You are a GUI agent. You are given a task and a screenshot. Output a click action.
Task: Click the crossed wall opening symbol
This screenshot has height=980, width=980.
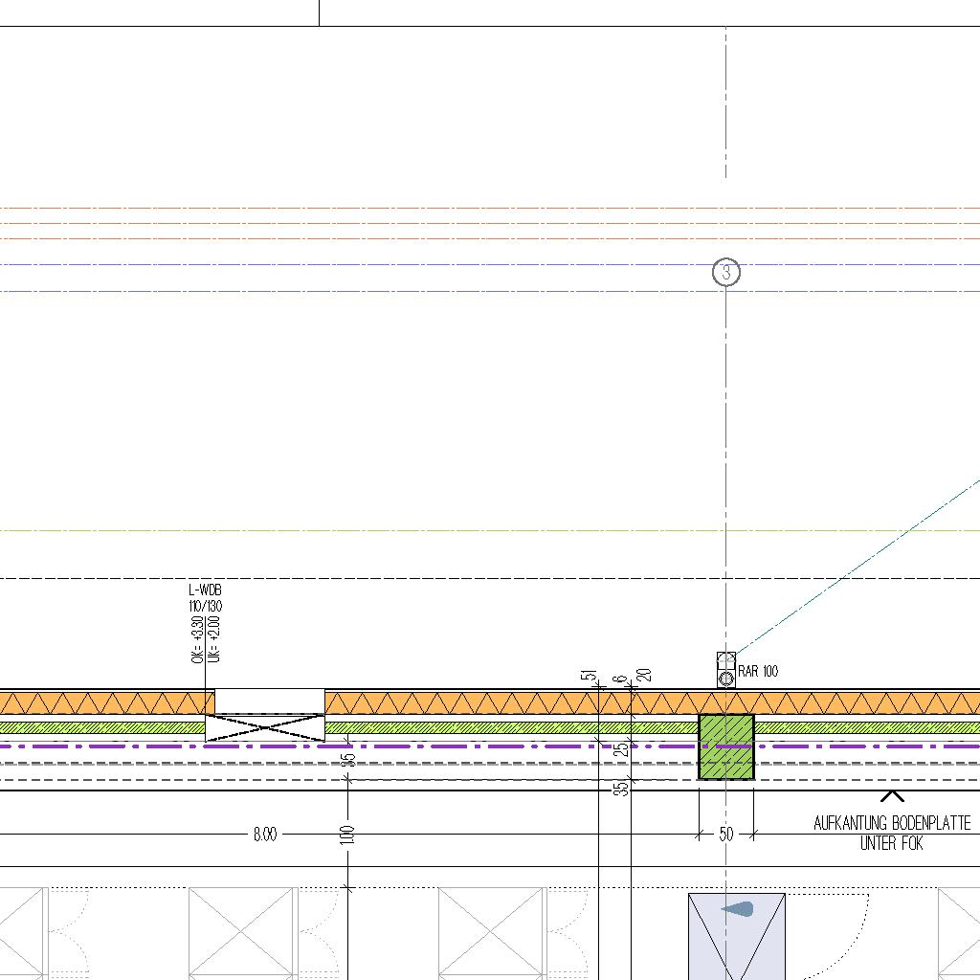(265, 727)
